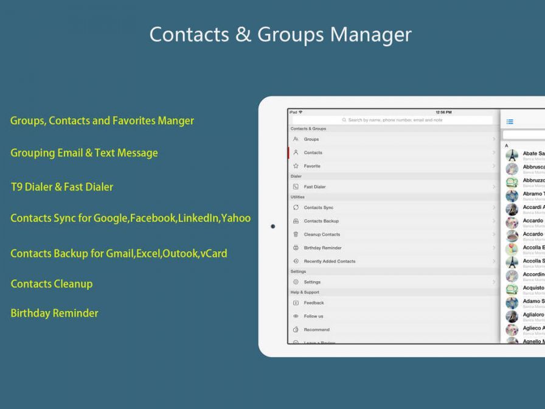
Task: Click the Settings gear icon
Action: pyautogui.click(x=296, y=282)
